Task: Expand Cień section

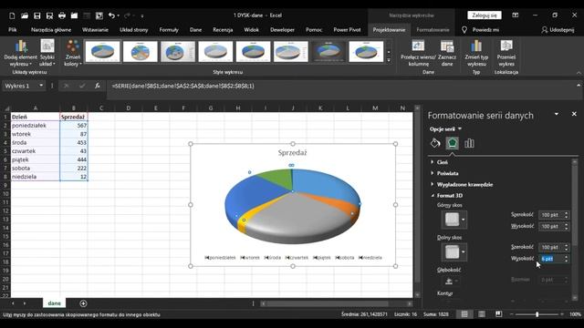Action: tap(442, 162)
